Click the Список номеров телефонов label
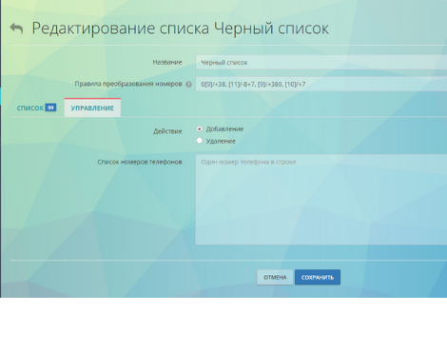 pos(140,162)
